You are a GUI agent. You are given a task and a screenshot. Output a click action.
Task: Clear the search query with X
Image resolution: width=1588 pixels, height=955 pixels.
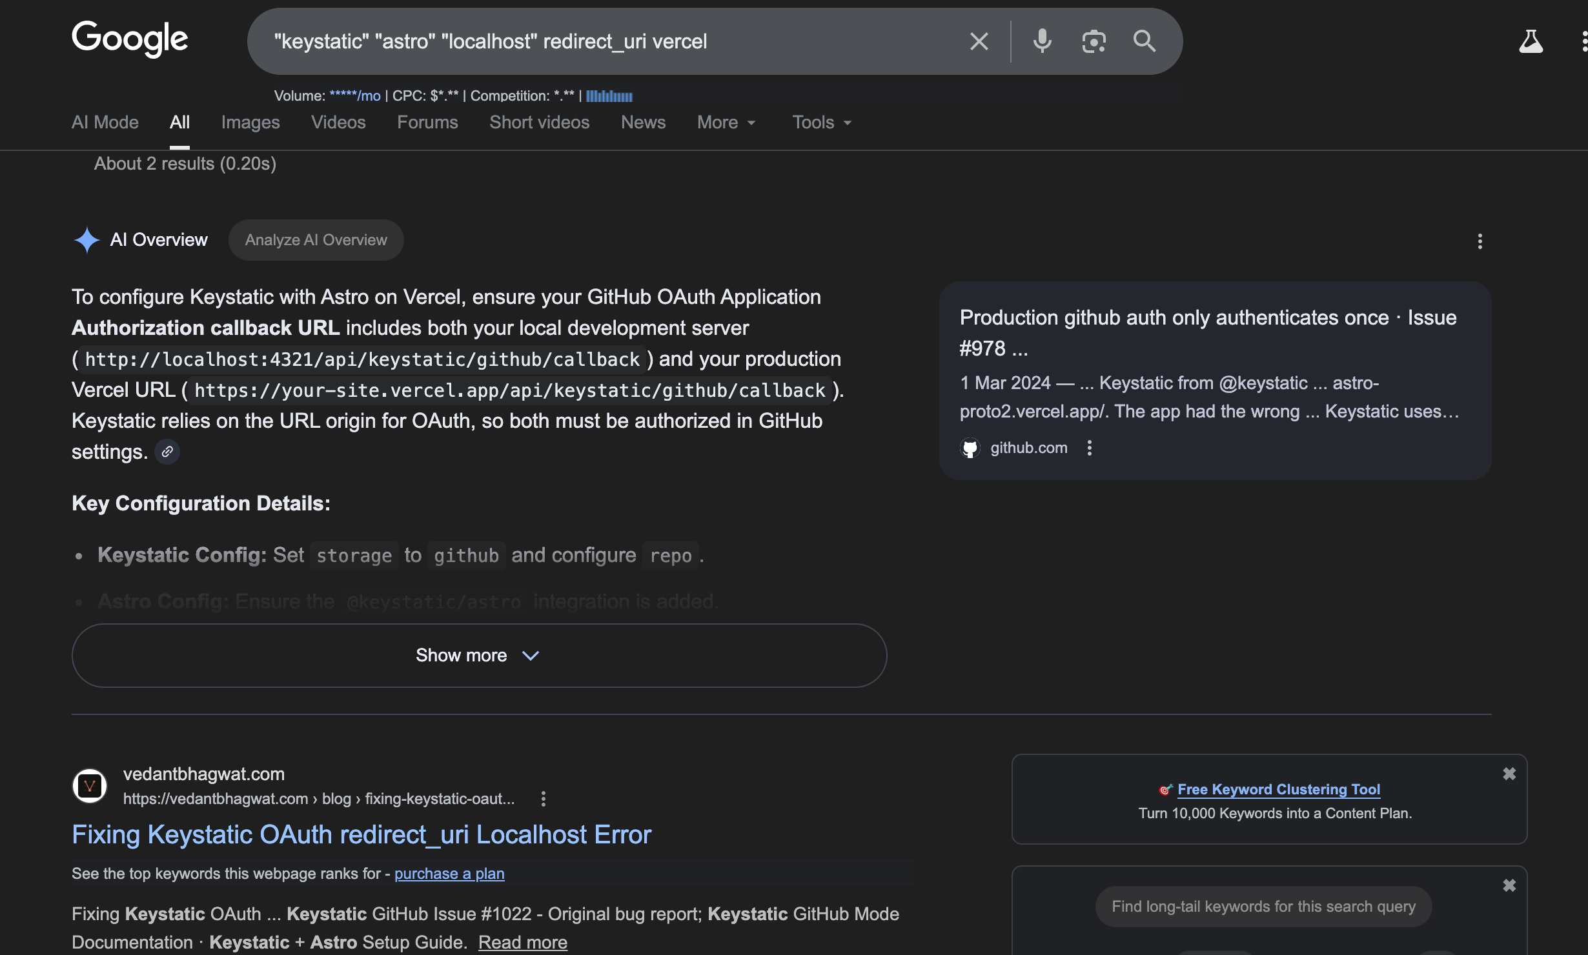click(x=979, y=41)
